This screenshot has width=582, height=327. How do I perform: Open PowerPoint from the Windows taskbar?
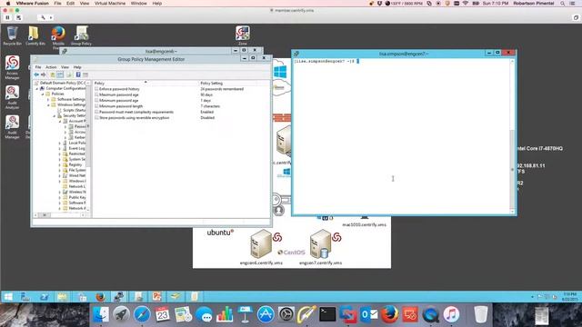pos(156,297)
